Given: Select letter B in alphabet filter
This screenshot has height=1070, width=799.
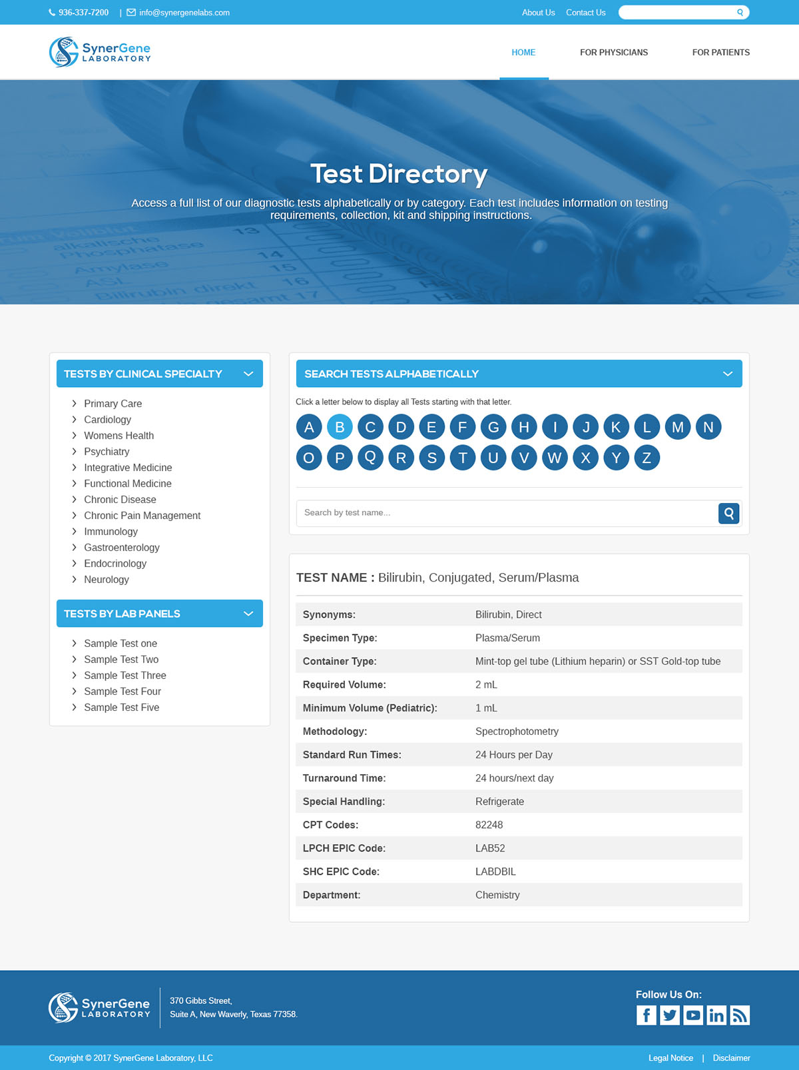Looking at the screenshot, I should [x=340, y=427].
